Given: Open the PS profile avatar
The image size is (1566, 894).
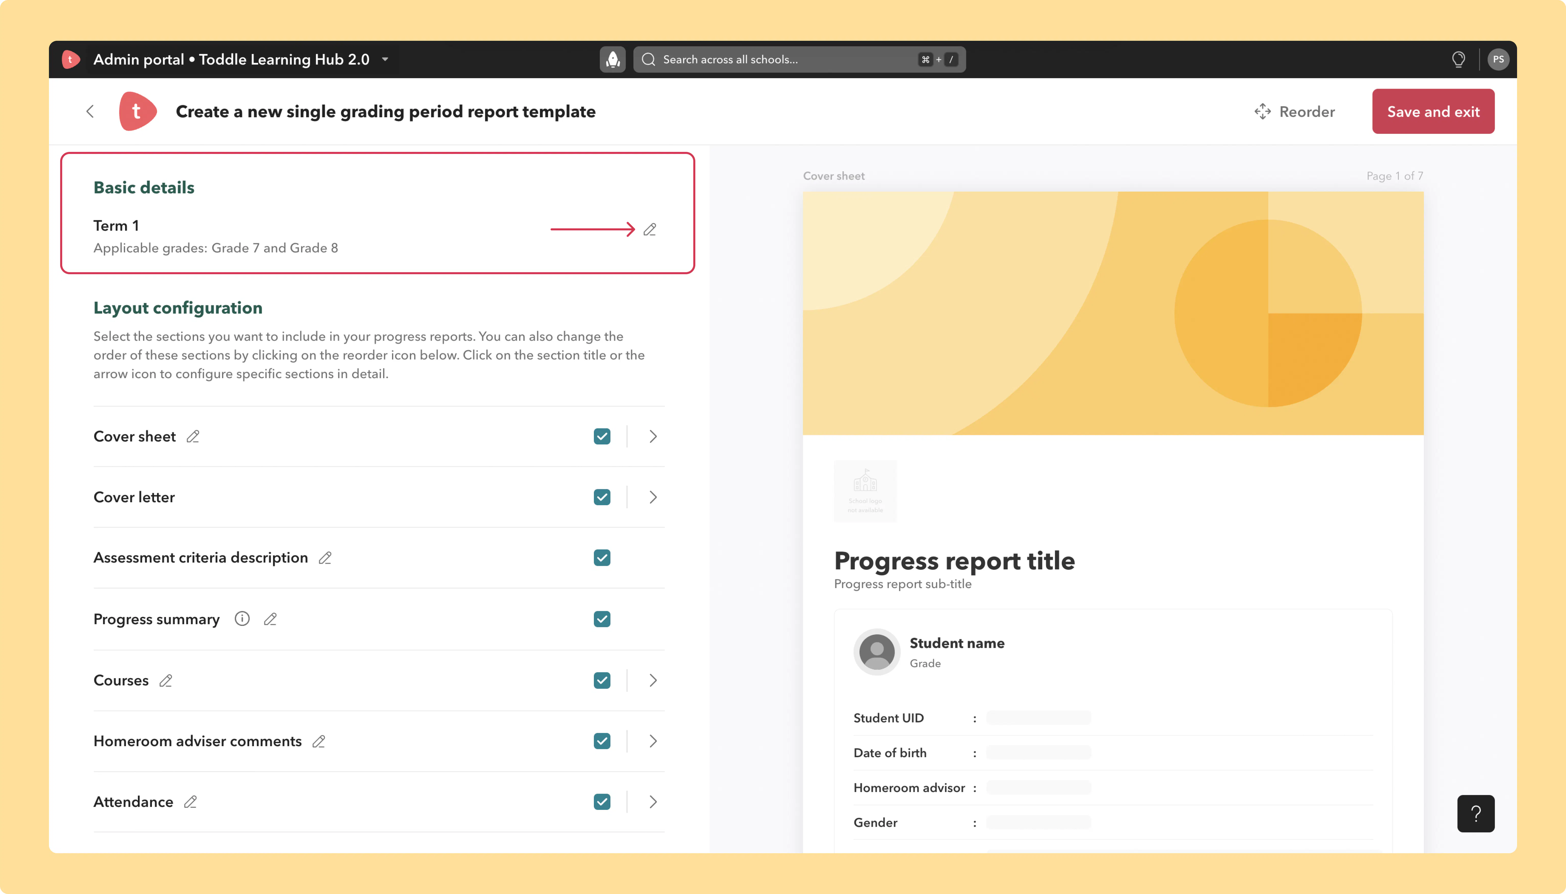Looking at the screenshot, I should click(1498, 60).
